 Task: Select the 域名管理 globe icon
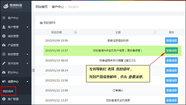4,36
